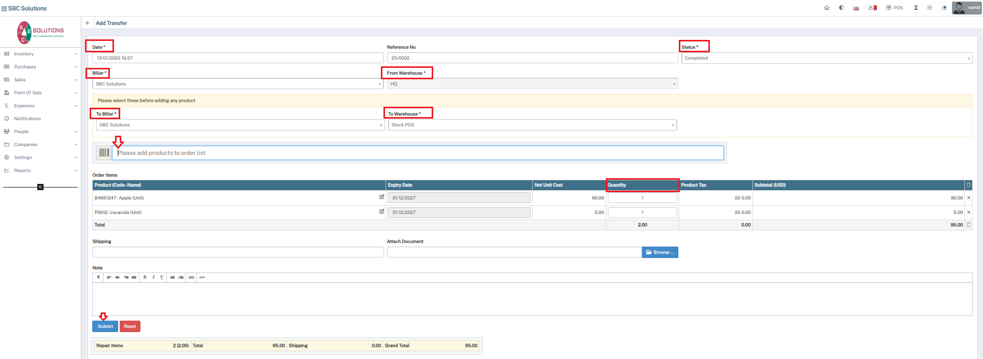Screen dimensions: 983x359
Task: Toggle bold formatting in Note editor
Action: coord(145,277)
